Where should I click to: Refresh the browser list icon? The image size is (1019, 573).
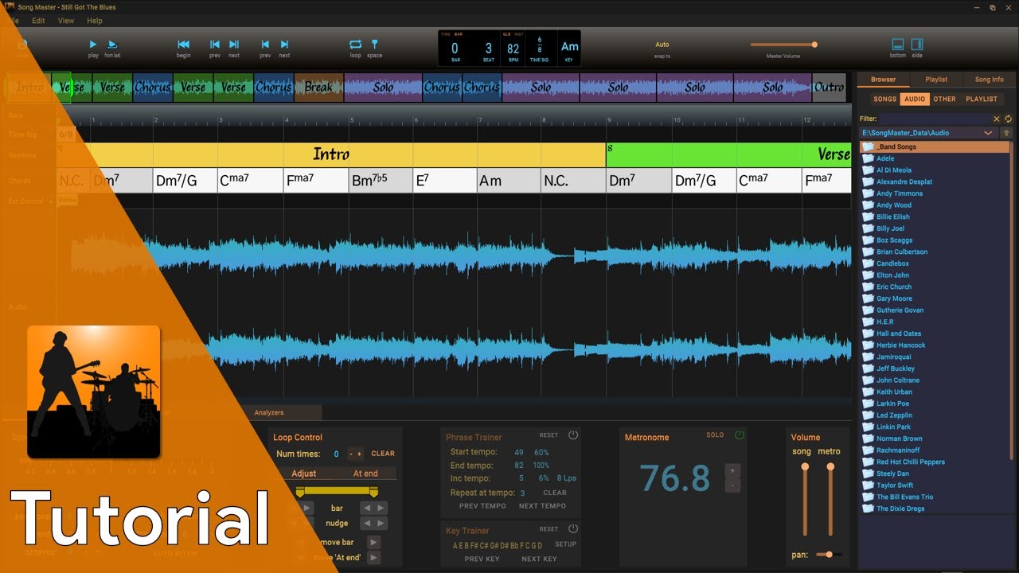pos(1008,119)
